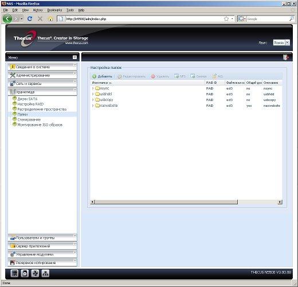Select Настройка RAID in the storage menu
The height and width of the screenshot is (287, 298).
click(x=30, y=104)
